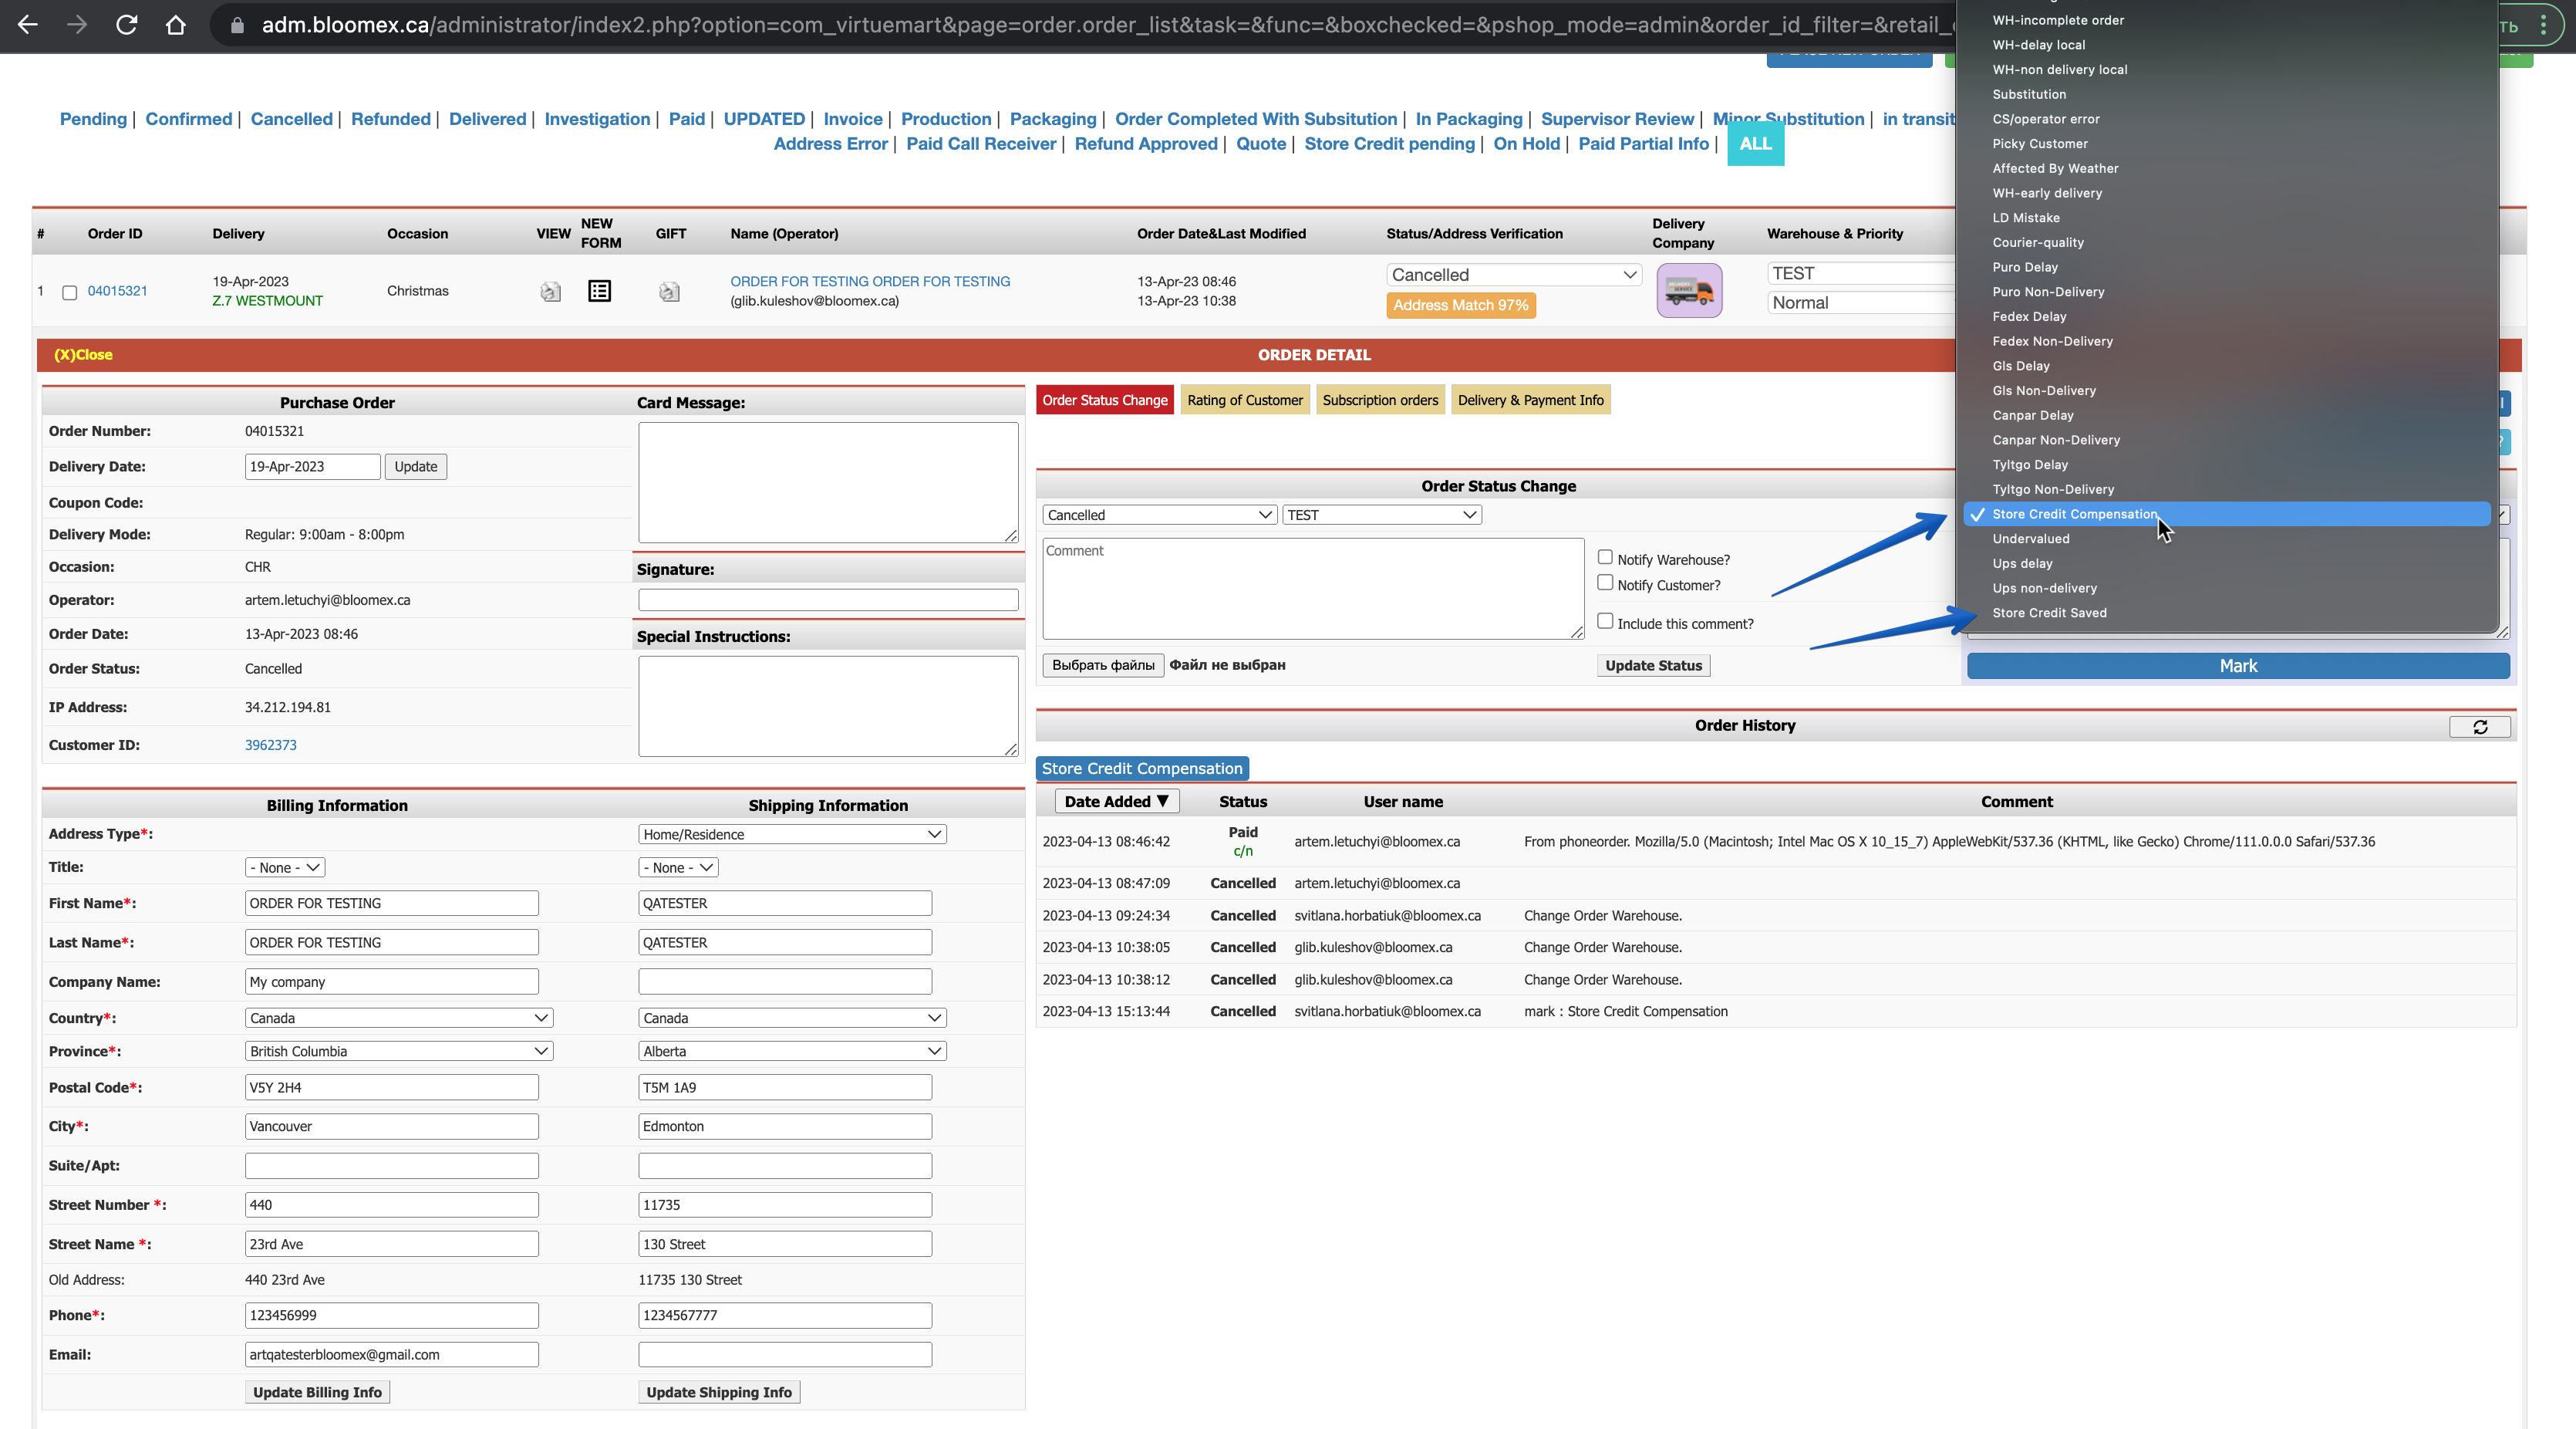Open Customer ID 3962373 link
Viewport: 2576px width, 1429px height.
click(270, 745)
